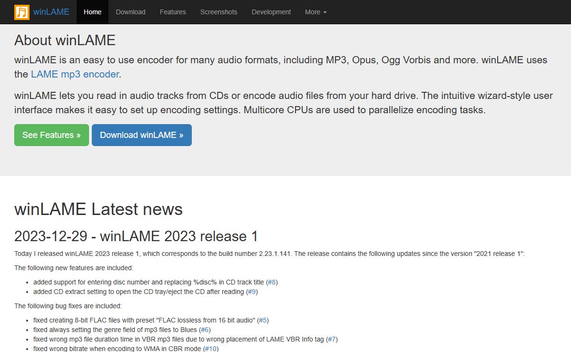
Task: Click the line about opening the CD tray
Action: pos(146,292)
